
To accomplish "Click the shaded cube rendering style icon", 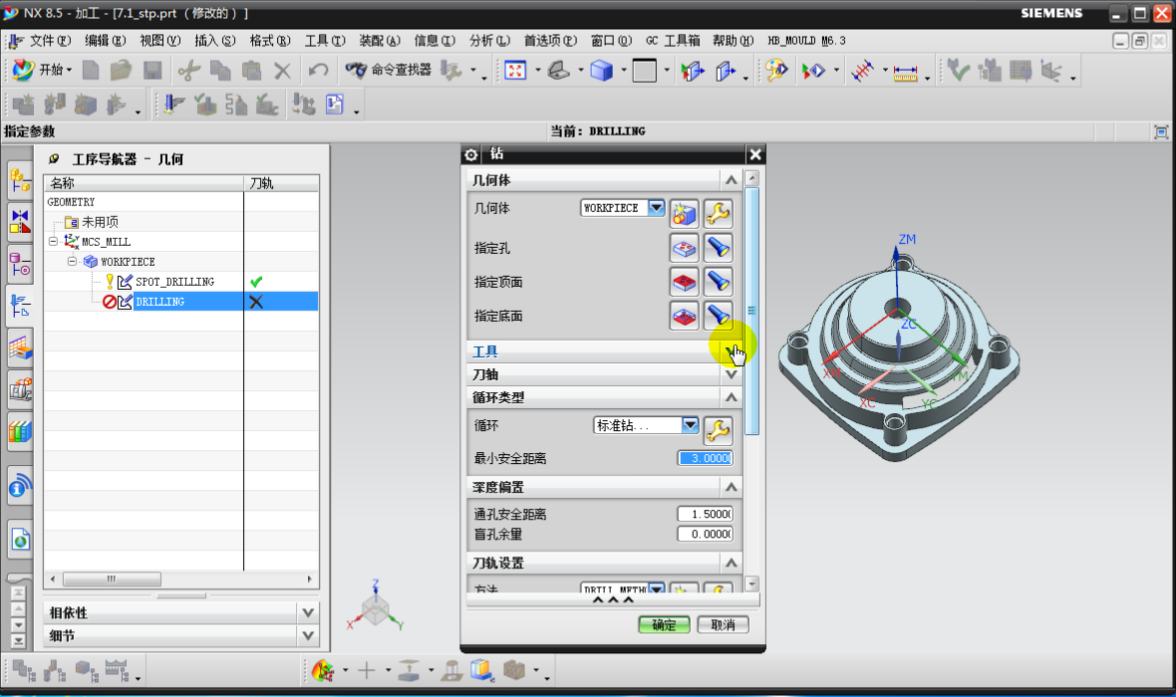I will (602, 71).
